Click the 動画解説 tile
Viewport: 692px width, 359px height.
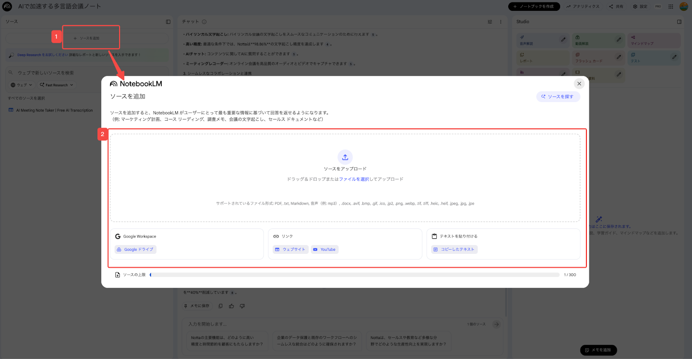coord(598,40)
